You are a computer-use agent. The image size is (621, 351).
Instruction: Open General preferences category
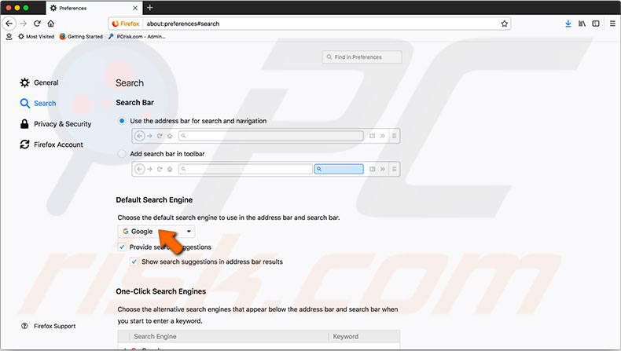(39, 82)
